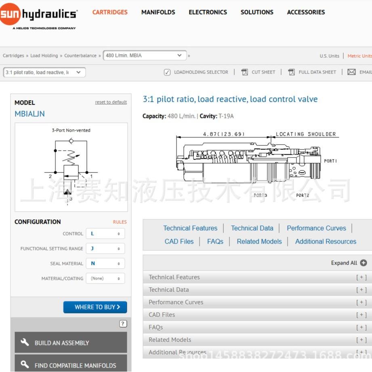Jump to FAQs tab link
The width and height of the screenshot is (372, 372).
(x=215, y=242)
